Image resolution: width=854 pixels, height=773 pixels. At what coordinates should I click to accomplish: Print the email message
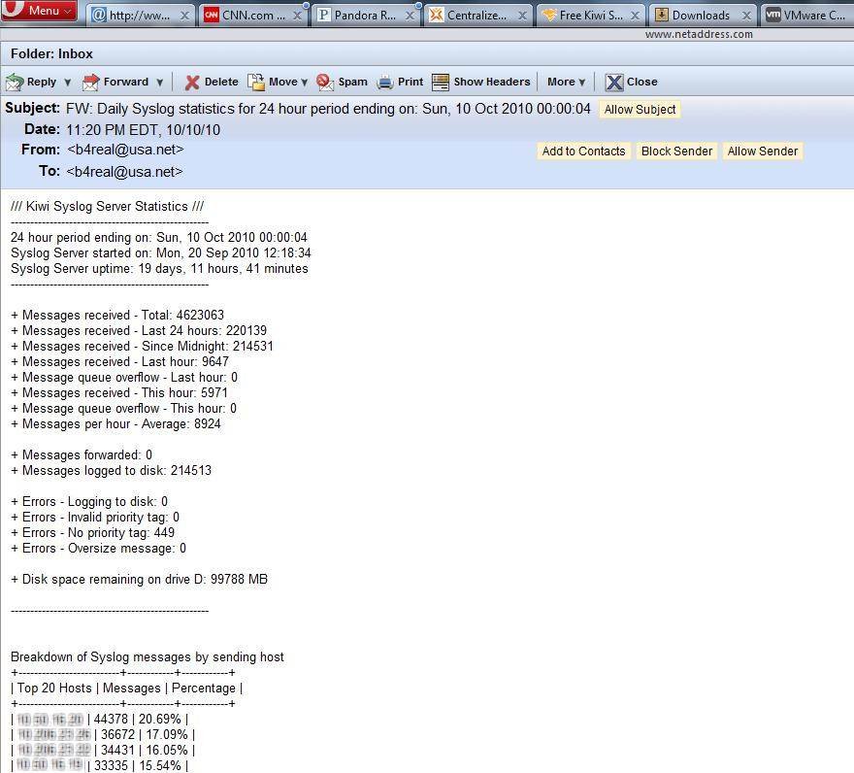coord(400,83)
